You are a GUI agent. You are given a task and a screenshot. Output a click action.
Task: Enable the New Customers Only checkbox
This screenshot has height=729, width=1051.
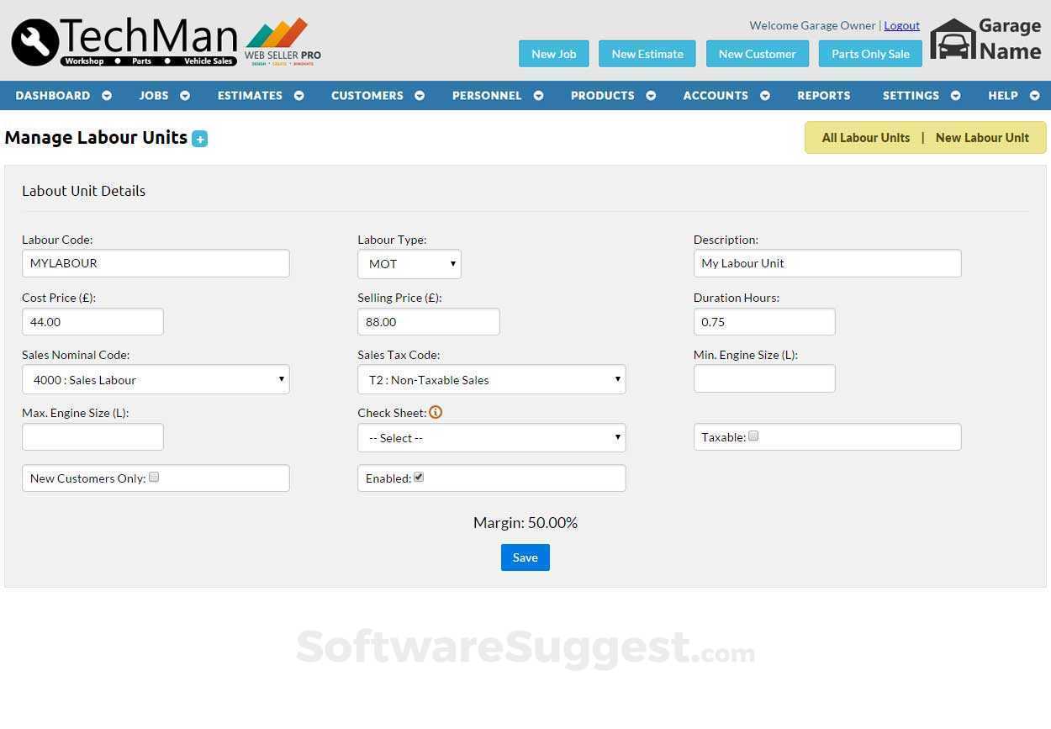[x=154, y=477]
